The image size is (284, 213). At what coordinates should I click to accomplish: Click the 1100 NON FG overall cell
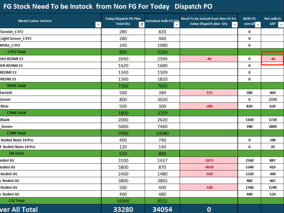coord(249,120)
